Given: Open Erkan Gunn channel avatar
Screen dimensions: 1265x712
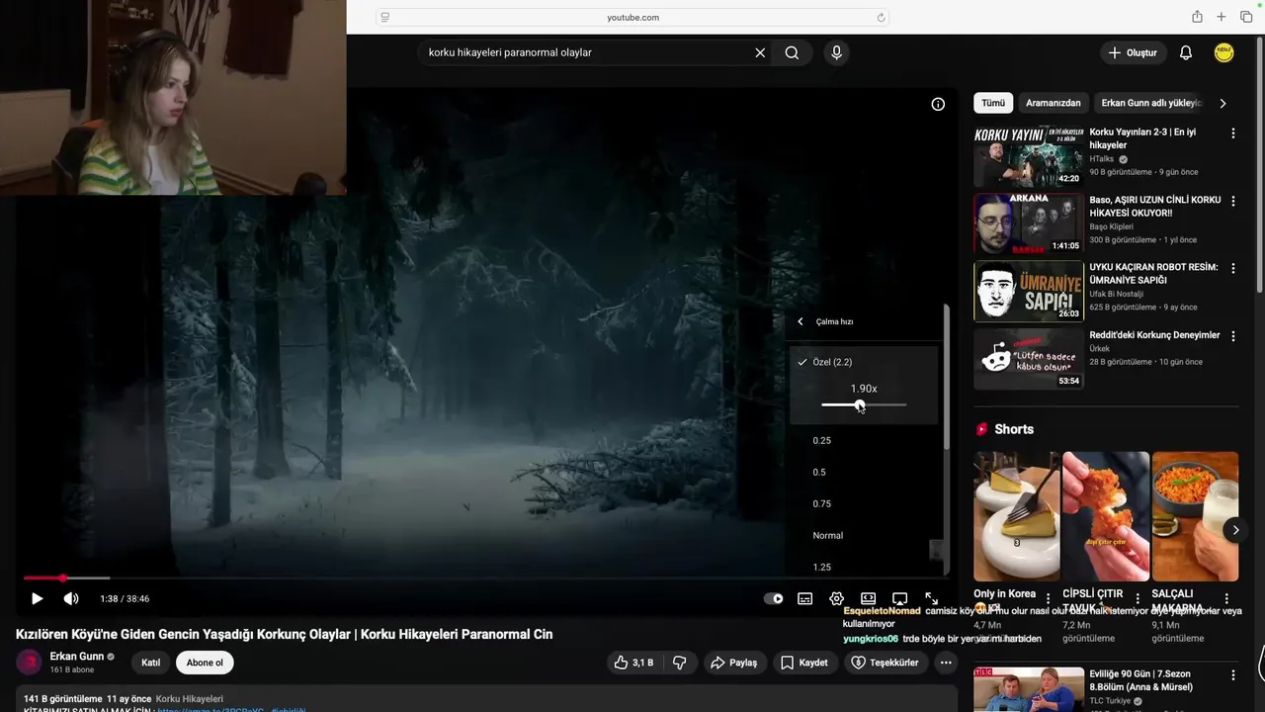Looking at the screenshot, I should pos(29,663).
